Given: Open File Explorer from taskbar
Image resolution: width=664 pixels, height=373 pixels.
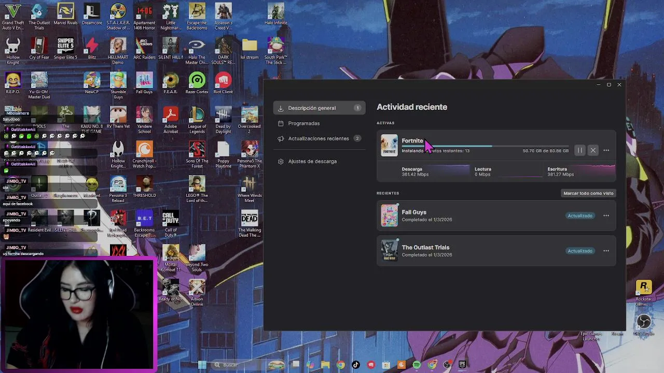Looking at the screenshot, I should 325,365.
